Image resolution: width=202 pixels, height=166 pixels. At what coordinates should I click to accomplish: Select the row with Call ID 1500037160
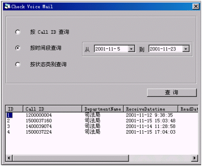pos(102,120)
